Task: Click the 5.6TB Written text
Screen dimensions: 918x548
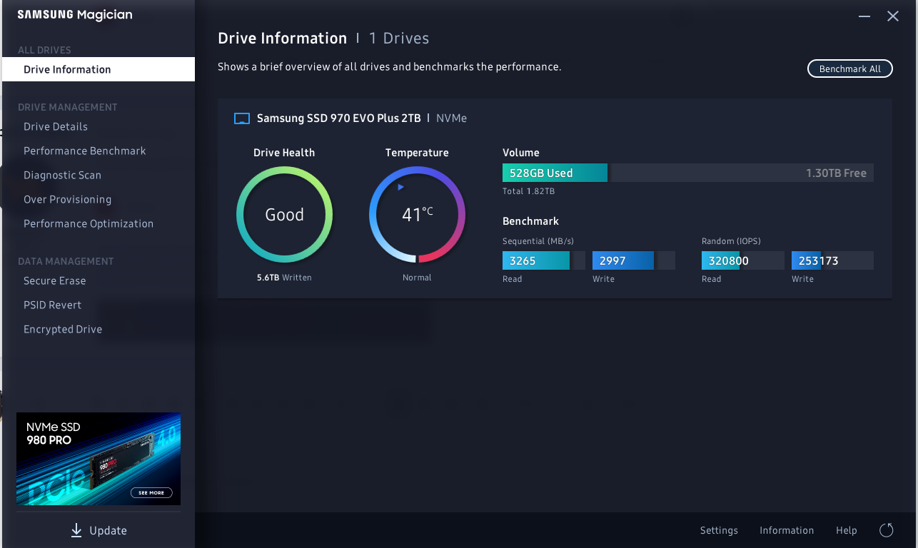Action: click(x=284, y=278)
